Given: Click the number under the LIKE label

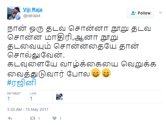Looking at the screenshot, I should 31,99.
